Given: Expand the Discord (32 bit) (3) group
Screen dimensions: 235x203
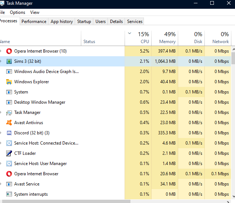Looking at the screenshot, I should pos(1,133).
